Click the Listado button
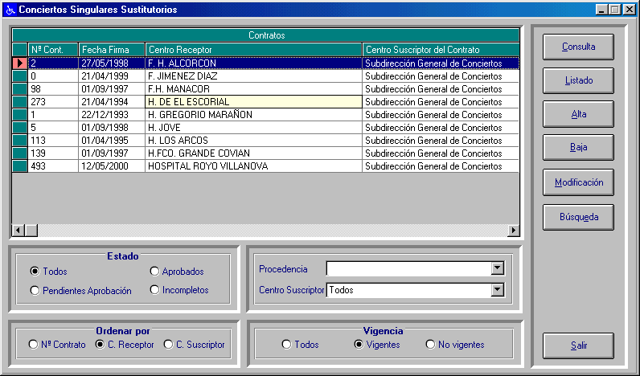This screenshot has height=376, width=640. tap(578, 80)
